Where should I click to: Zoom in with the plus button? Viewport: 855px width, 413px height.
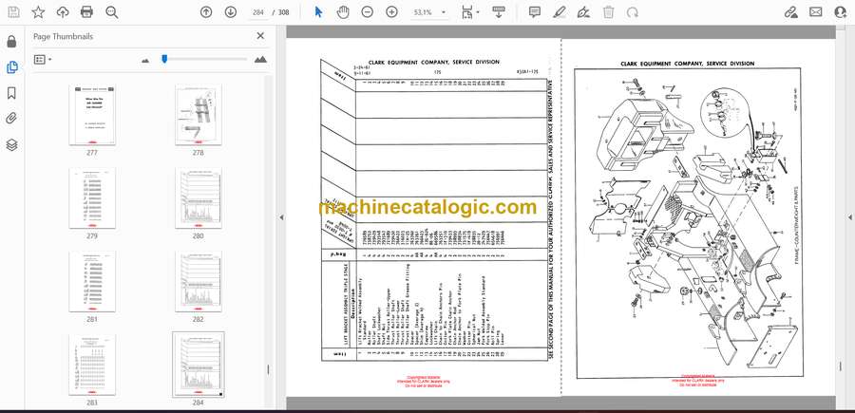coord(391,12)
